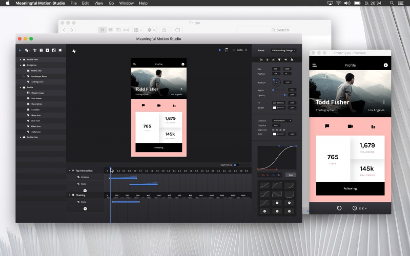Expand the Hamburger Menu layer

point(24,76)
